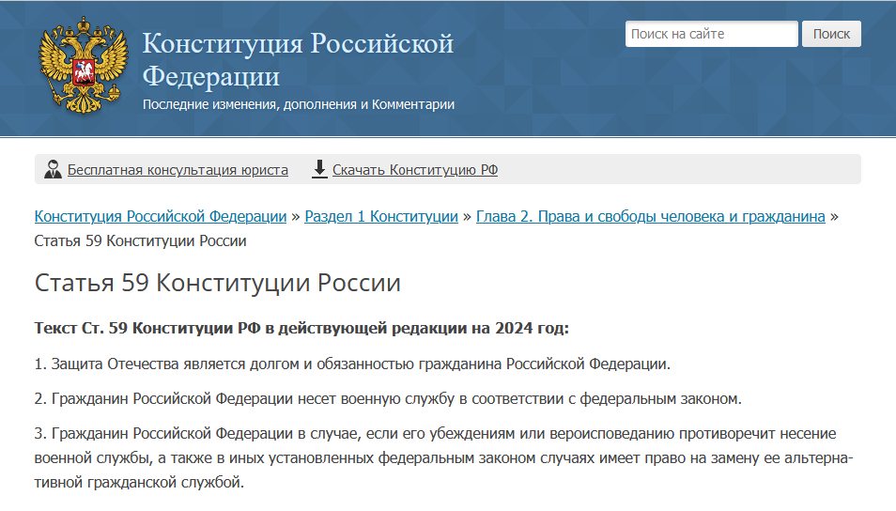This screenshot has width=896, height=511.
Task: Click paragraph '1. Защита Отечества является долгом'
Action: click(x=352, y=364)
